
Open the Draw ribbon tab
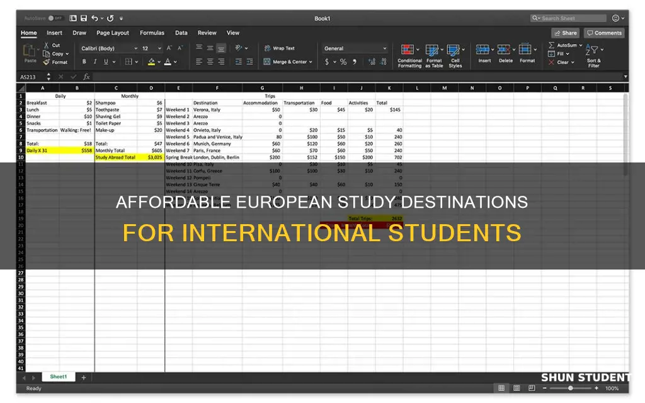click(79, 33)
